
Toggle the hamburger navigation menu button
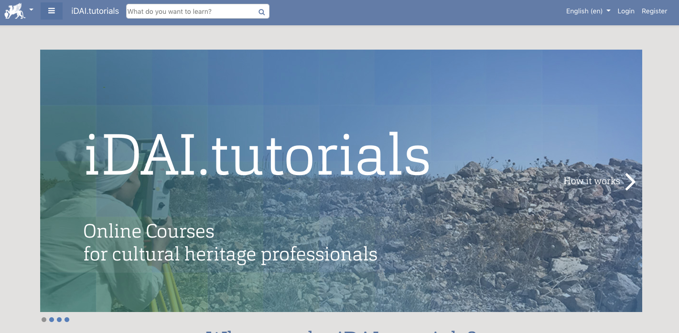[52, 11]
